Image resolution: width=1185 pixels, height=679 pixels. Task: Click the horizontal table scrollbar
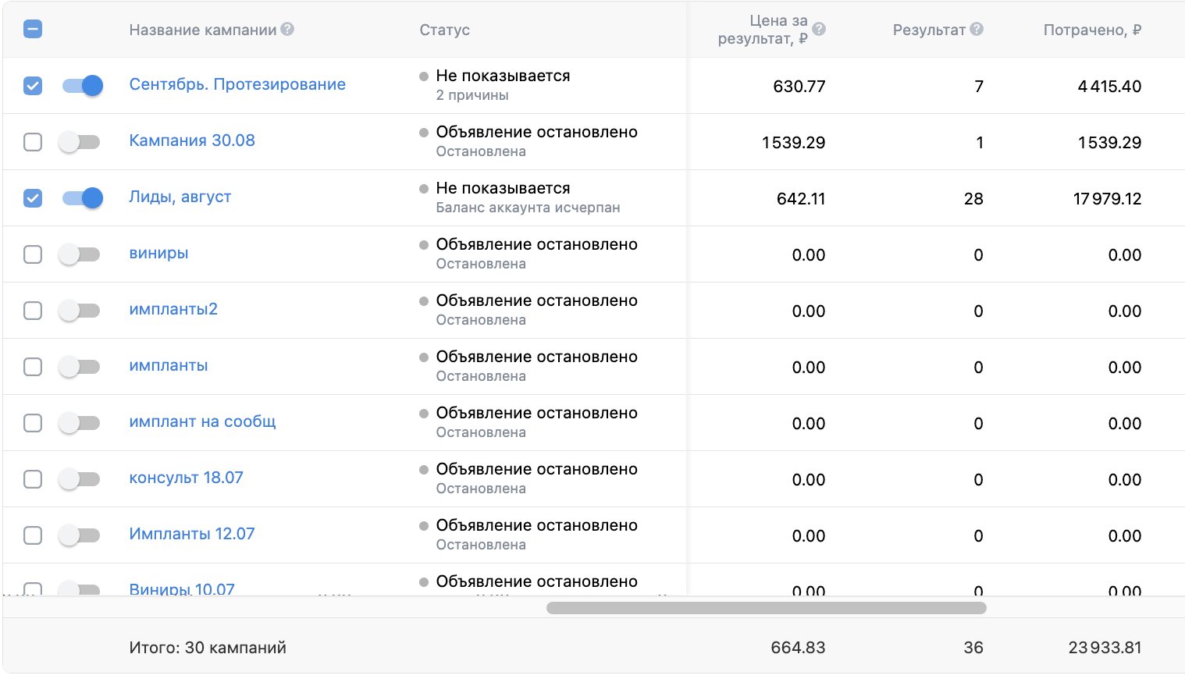point(766,608)
